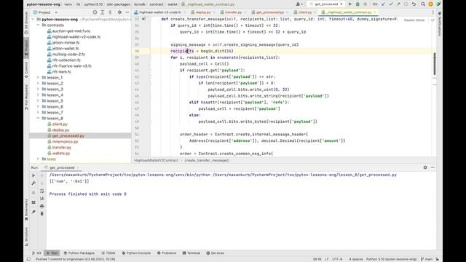
Task: Toggle Reader Mode in editor
Action: click(414, 20)
